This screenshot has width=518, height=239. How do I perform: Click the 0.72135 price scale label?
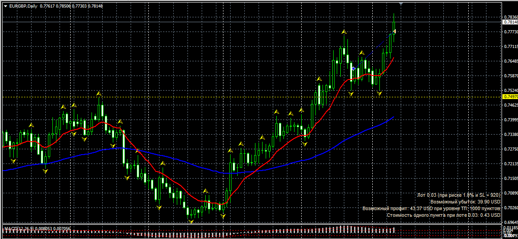[511, 163]
